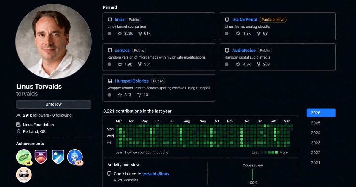356x187 pixels.
Task: Click the star icon showing 313
Action: point(120,95)
